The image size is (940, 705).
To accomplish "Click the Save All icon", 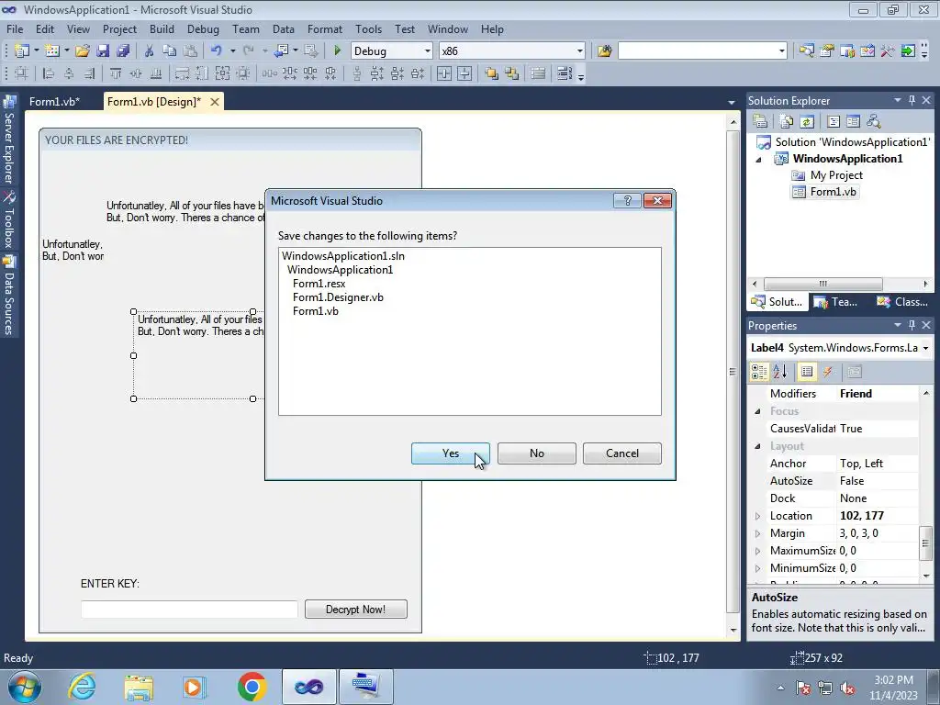I will point(124,51).
